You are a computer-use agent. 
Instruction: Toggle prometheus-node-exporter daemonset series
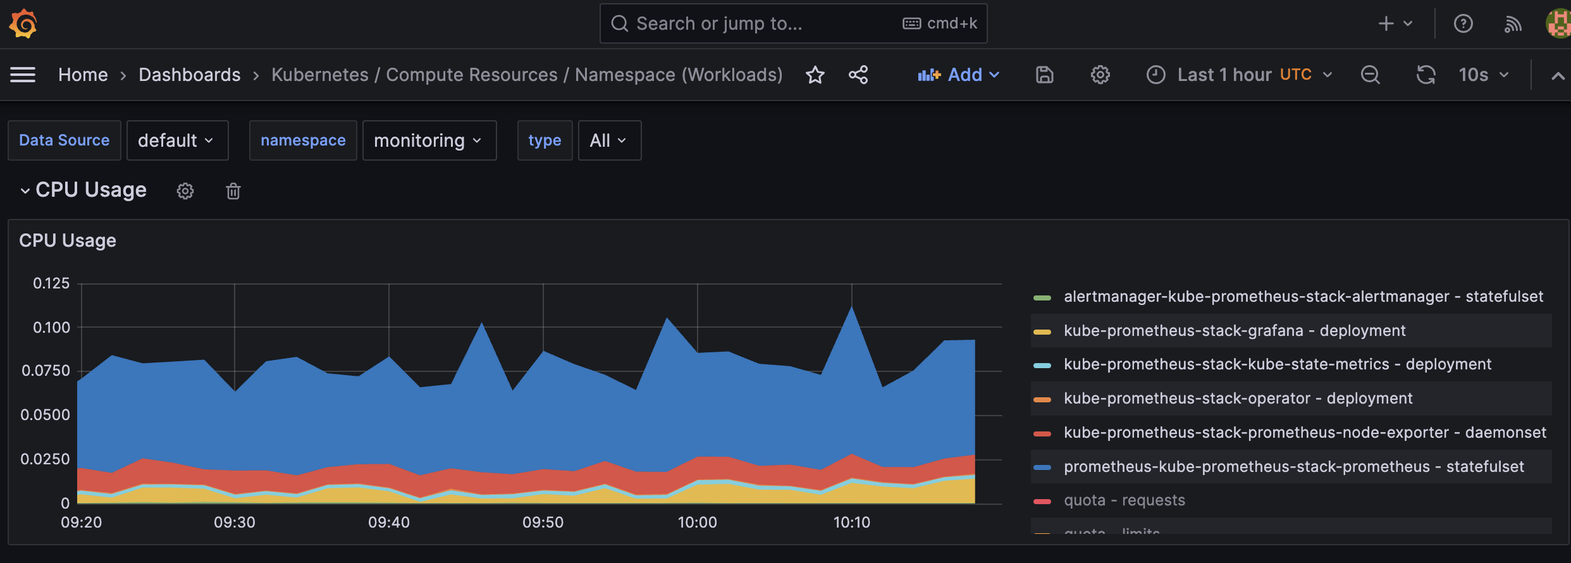click(x=1305, y=433)
